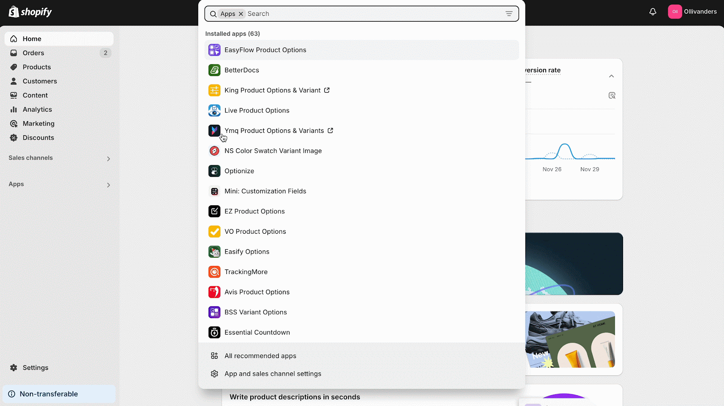Viewport: 724px width, 406px height.
Task: Click the BSS Variant Options icon
Action: click(214, 312)
